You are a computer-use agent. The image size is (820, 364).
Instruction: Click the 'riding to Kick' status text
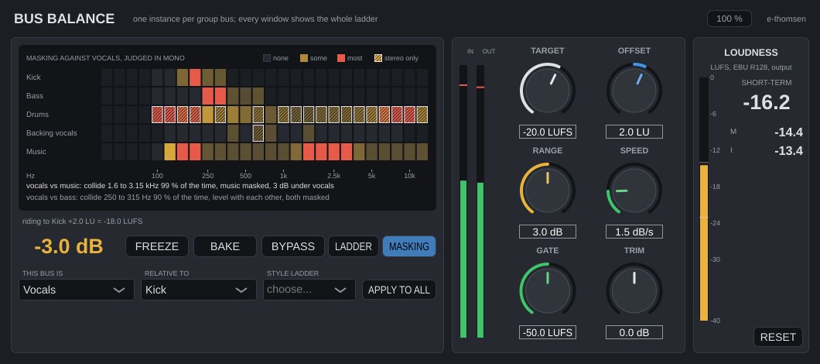pos(82,221)
